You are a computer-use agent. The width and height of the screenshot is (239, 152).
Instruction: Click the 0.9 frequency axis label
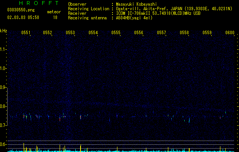pyautogui.click(x=3, y=87)
